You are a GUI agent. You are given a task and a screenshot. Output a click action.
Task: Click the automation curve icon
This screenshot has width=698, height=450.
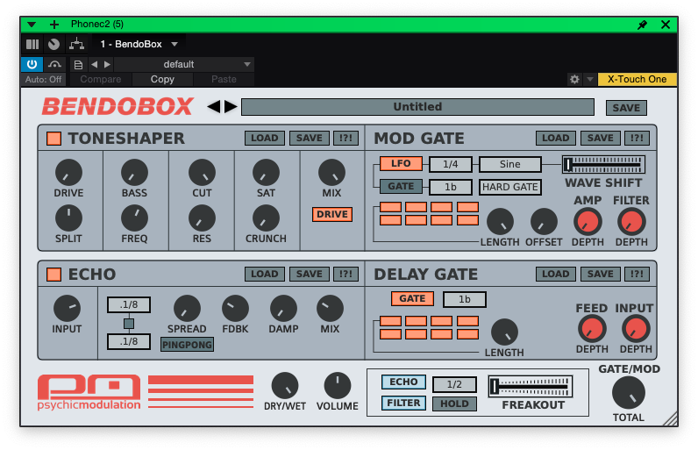54,64
